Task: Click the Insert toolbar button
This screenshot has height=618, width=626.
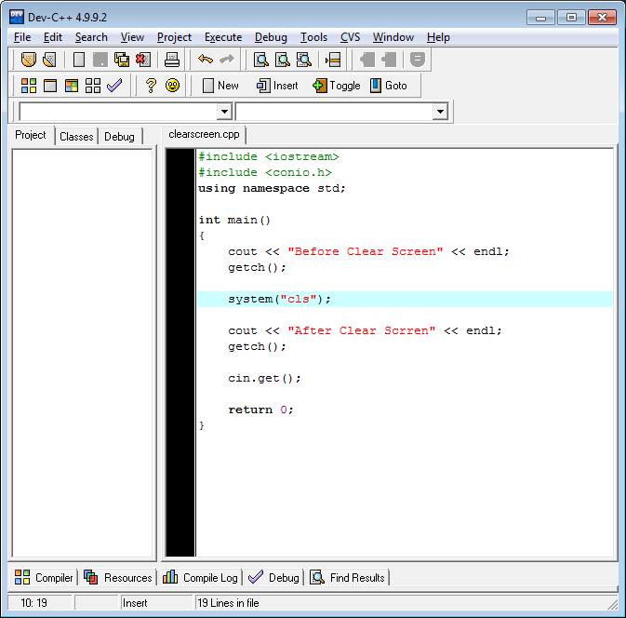Action: 277,86
